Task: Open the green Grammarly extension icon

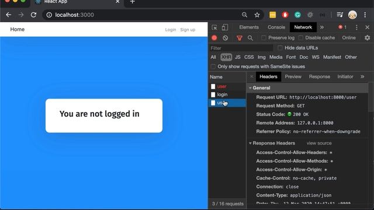Action: pos(297,15)
